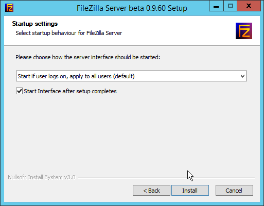Close the setup window with the X
This screenshot has height=206, width=264.
pyautogui.click(x=249, y=6)
